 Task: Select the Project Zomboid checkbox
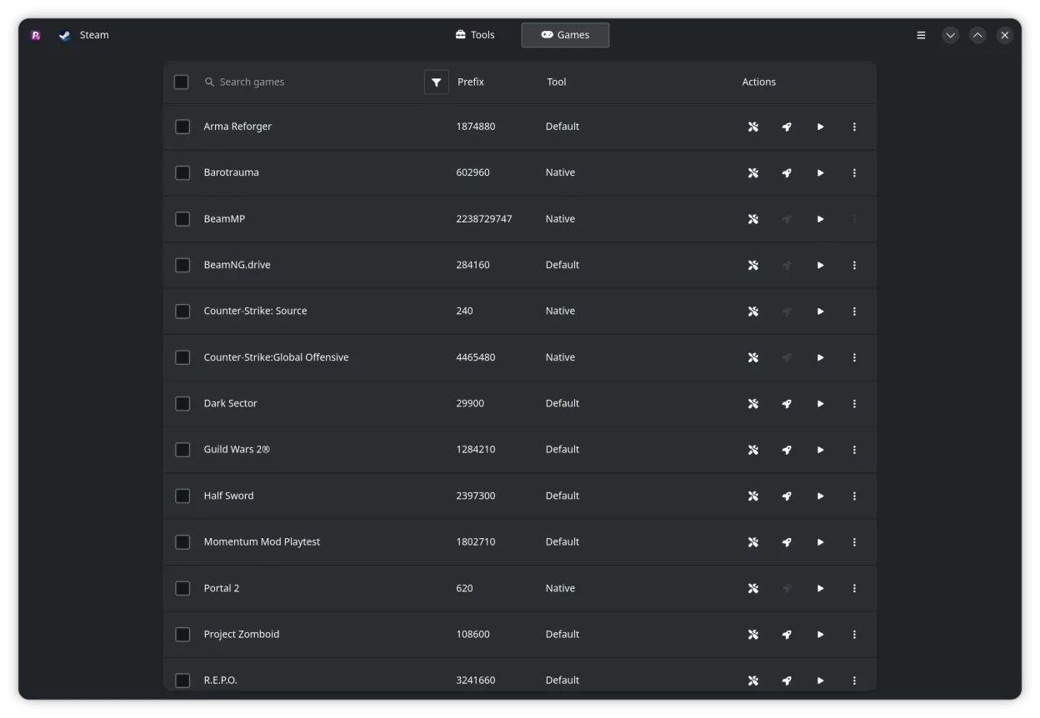(x=182, y=634)
